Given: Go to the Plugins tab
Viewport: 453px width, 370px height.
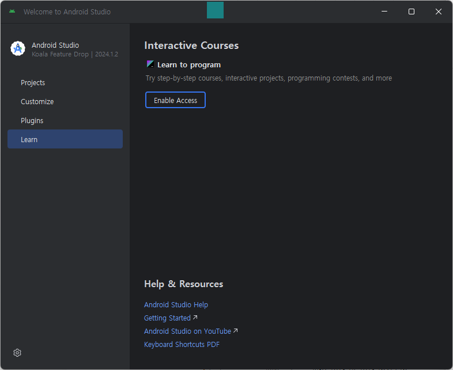Looking at the screenshot, I should tap(32, 121).
